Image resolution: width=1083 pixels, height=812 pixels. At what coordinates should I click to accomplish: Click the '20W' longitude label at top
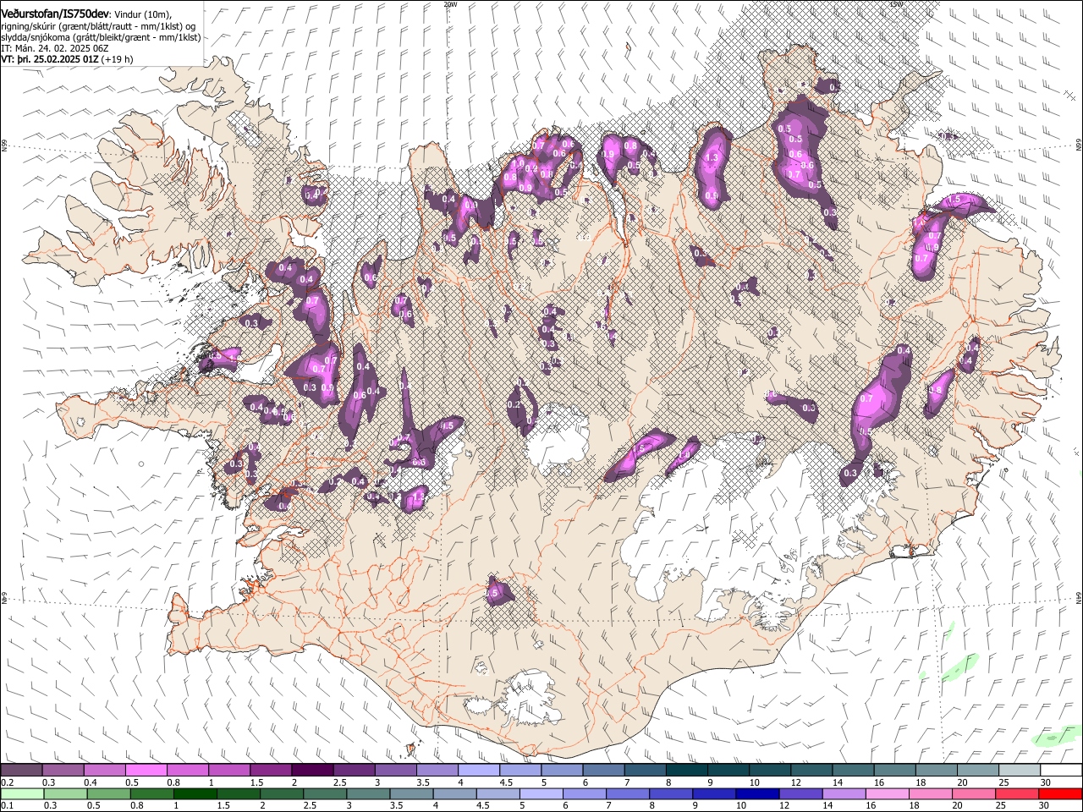[x=450, y=4]
